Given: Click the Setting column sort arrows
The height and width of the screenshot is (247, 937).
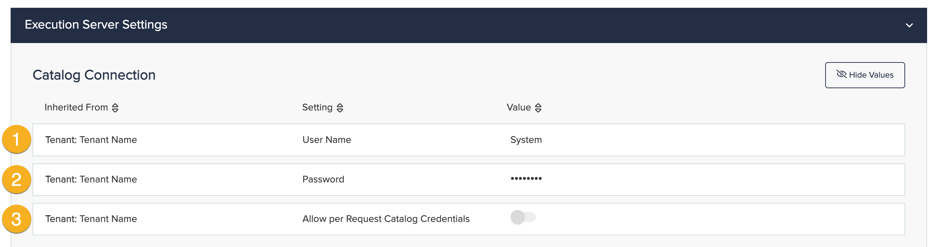Looking at the screenshot, I should coord(340,108).
